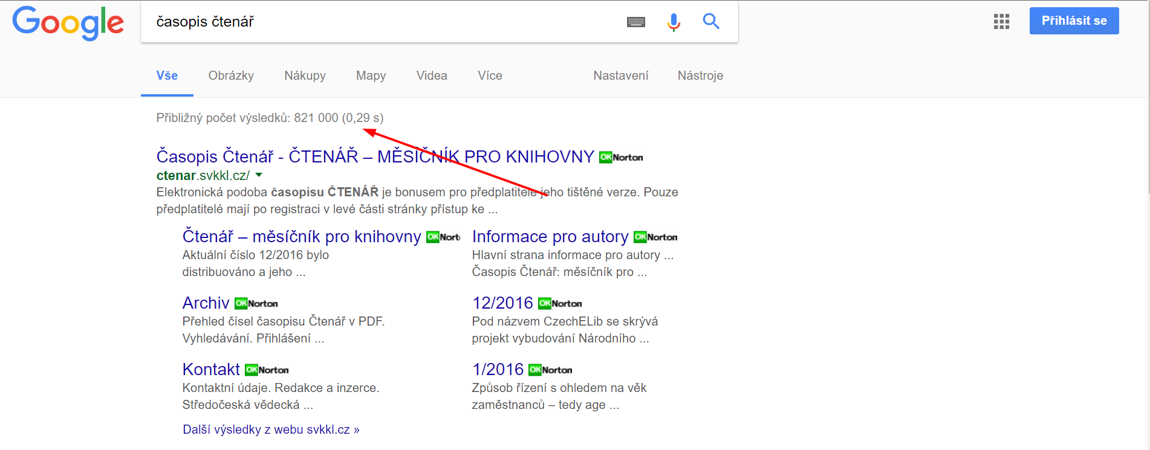Open the Více search category menu
The height and width of the screenshot is (450, 1150).
(x=490, y=76)
